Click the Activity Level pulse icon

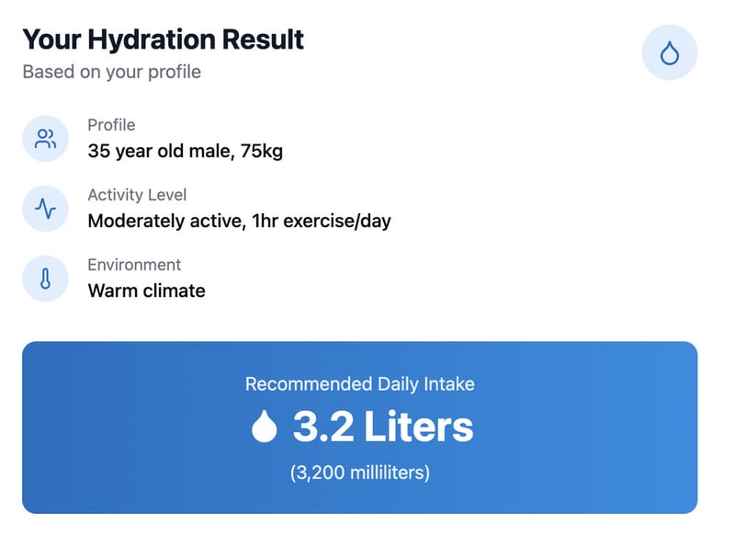[45, 210]
